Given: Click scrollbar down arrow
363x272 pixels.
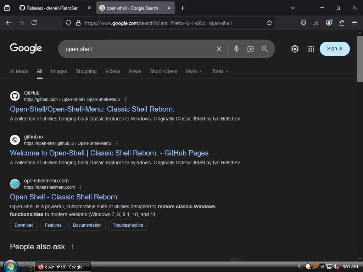Looking at the screenshot, I should (360, 258).
